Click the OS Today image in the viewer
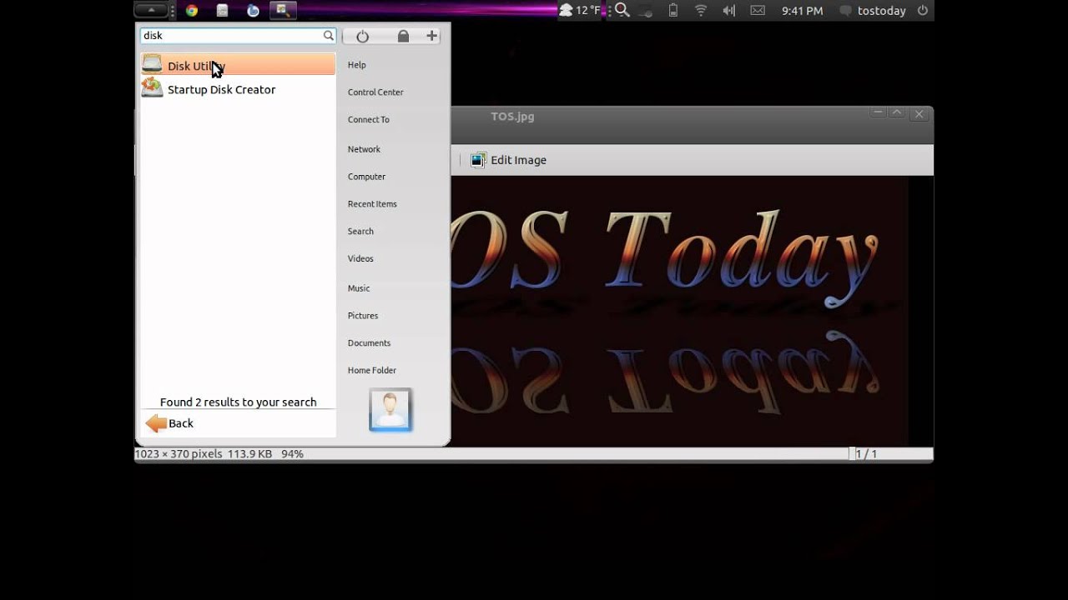This screenshot has height=600, width=1068. coord(679,311)
